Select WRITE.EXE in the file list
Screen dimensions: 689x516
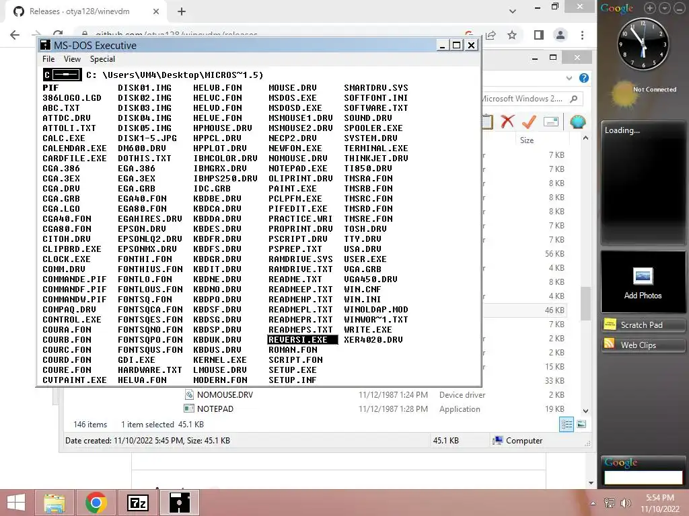(x=368, y=329)
